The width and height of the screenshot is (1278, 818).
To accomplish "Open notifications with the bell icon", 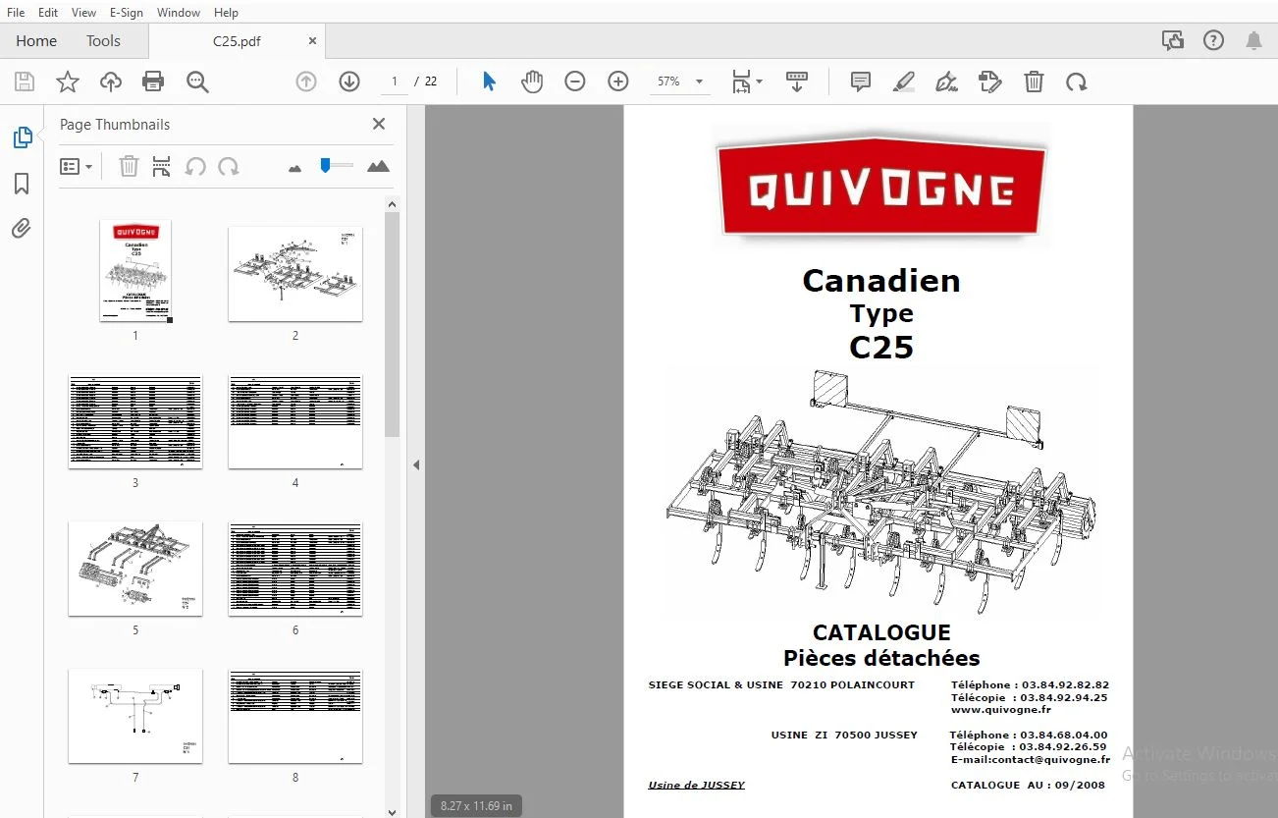I will 1254,41.
